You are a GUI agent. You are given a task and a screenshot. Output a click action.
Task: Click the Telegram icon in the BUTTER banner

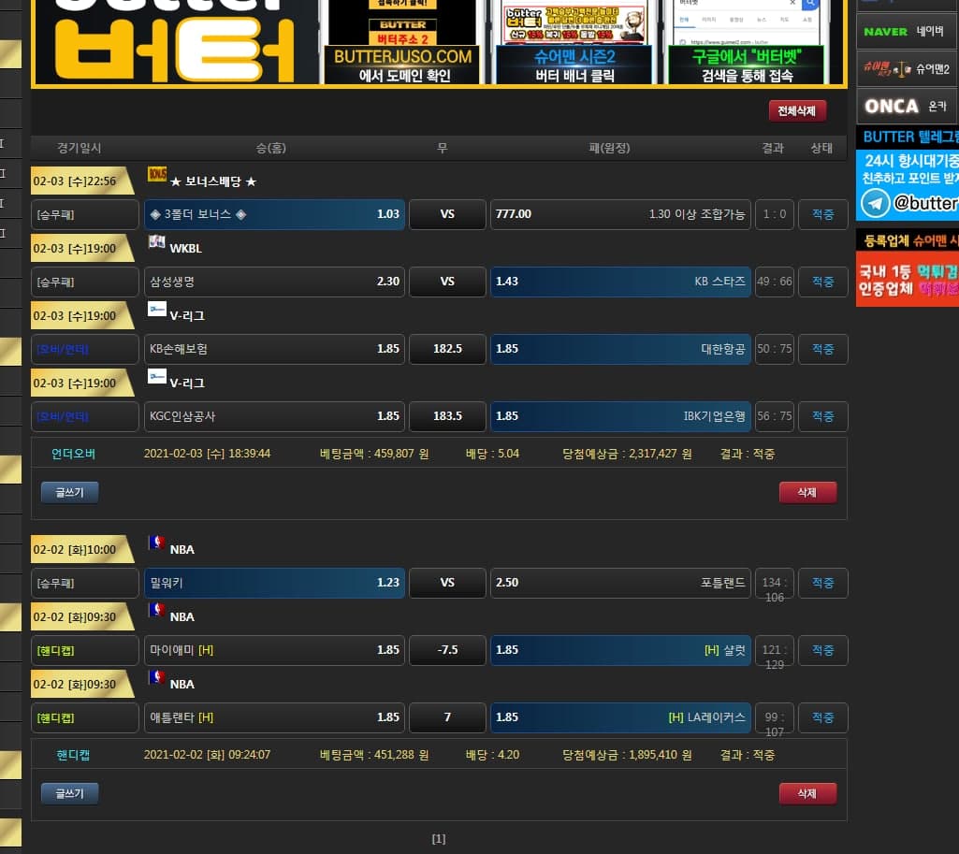pos(876,203)
